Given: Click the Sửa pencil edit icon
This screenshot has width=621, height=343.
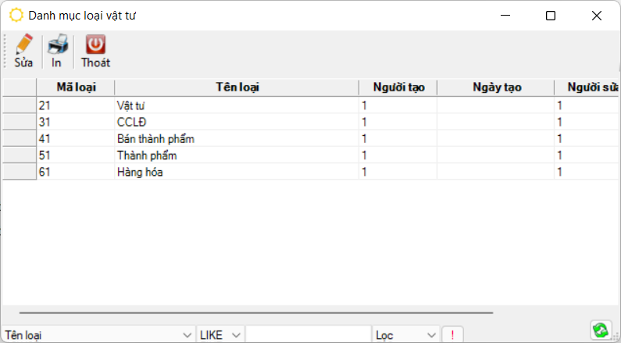Looking at the screenshot, I should click(x=23, y=45).
